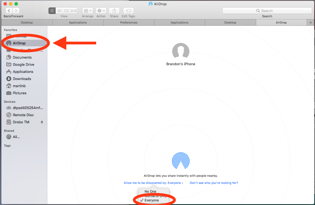This screenshot has height=205, width=315.
Task: Switch to Cover Flow view
Action: (74, 11)
